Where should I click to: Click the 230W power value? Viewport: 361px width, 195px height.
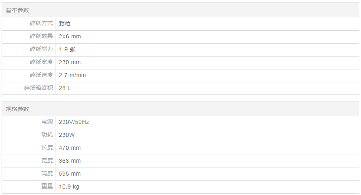67,135
